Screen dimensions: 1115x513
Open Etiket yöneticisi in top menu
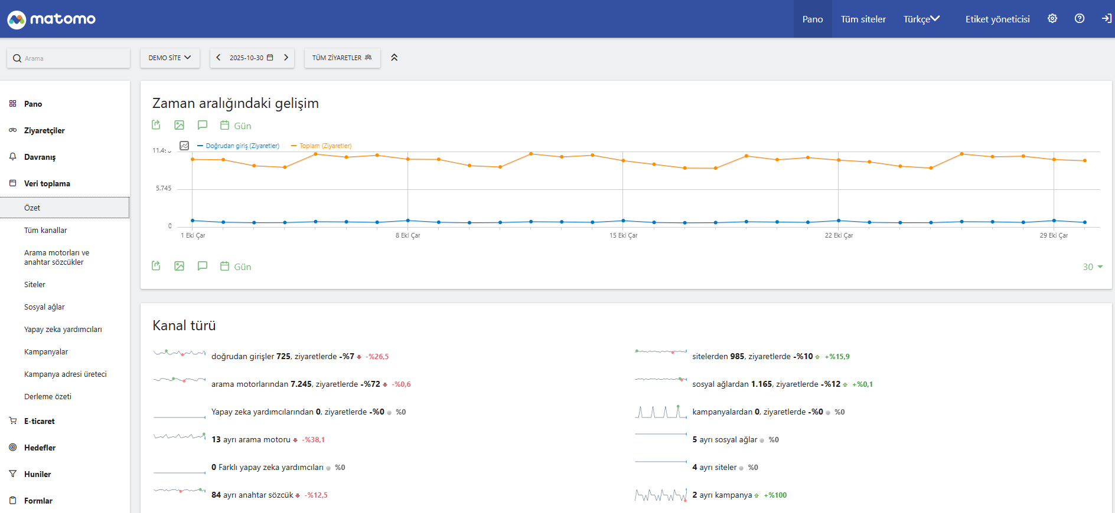997,19
